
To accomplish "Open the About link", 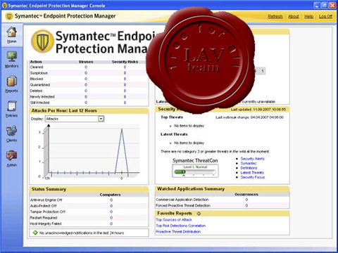I will click(x=294, y=16).
